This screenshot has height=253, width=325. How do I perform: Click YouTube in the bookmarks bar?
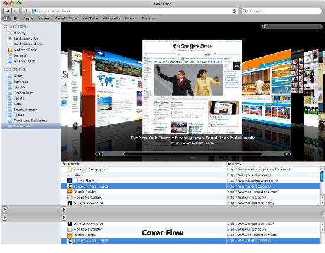(90, 18)
